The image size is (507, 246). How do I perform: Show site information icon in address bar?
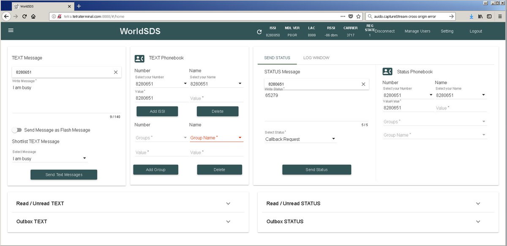tap(53, 16)
